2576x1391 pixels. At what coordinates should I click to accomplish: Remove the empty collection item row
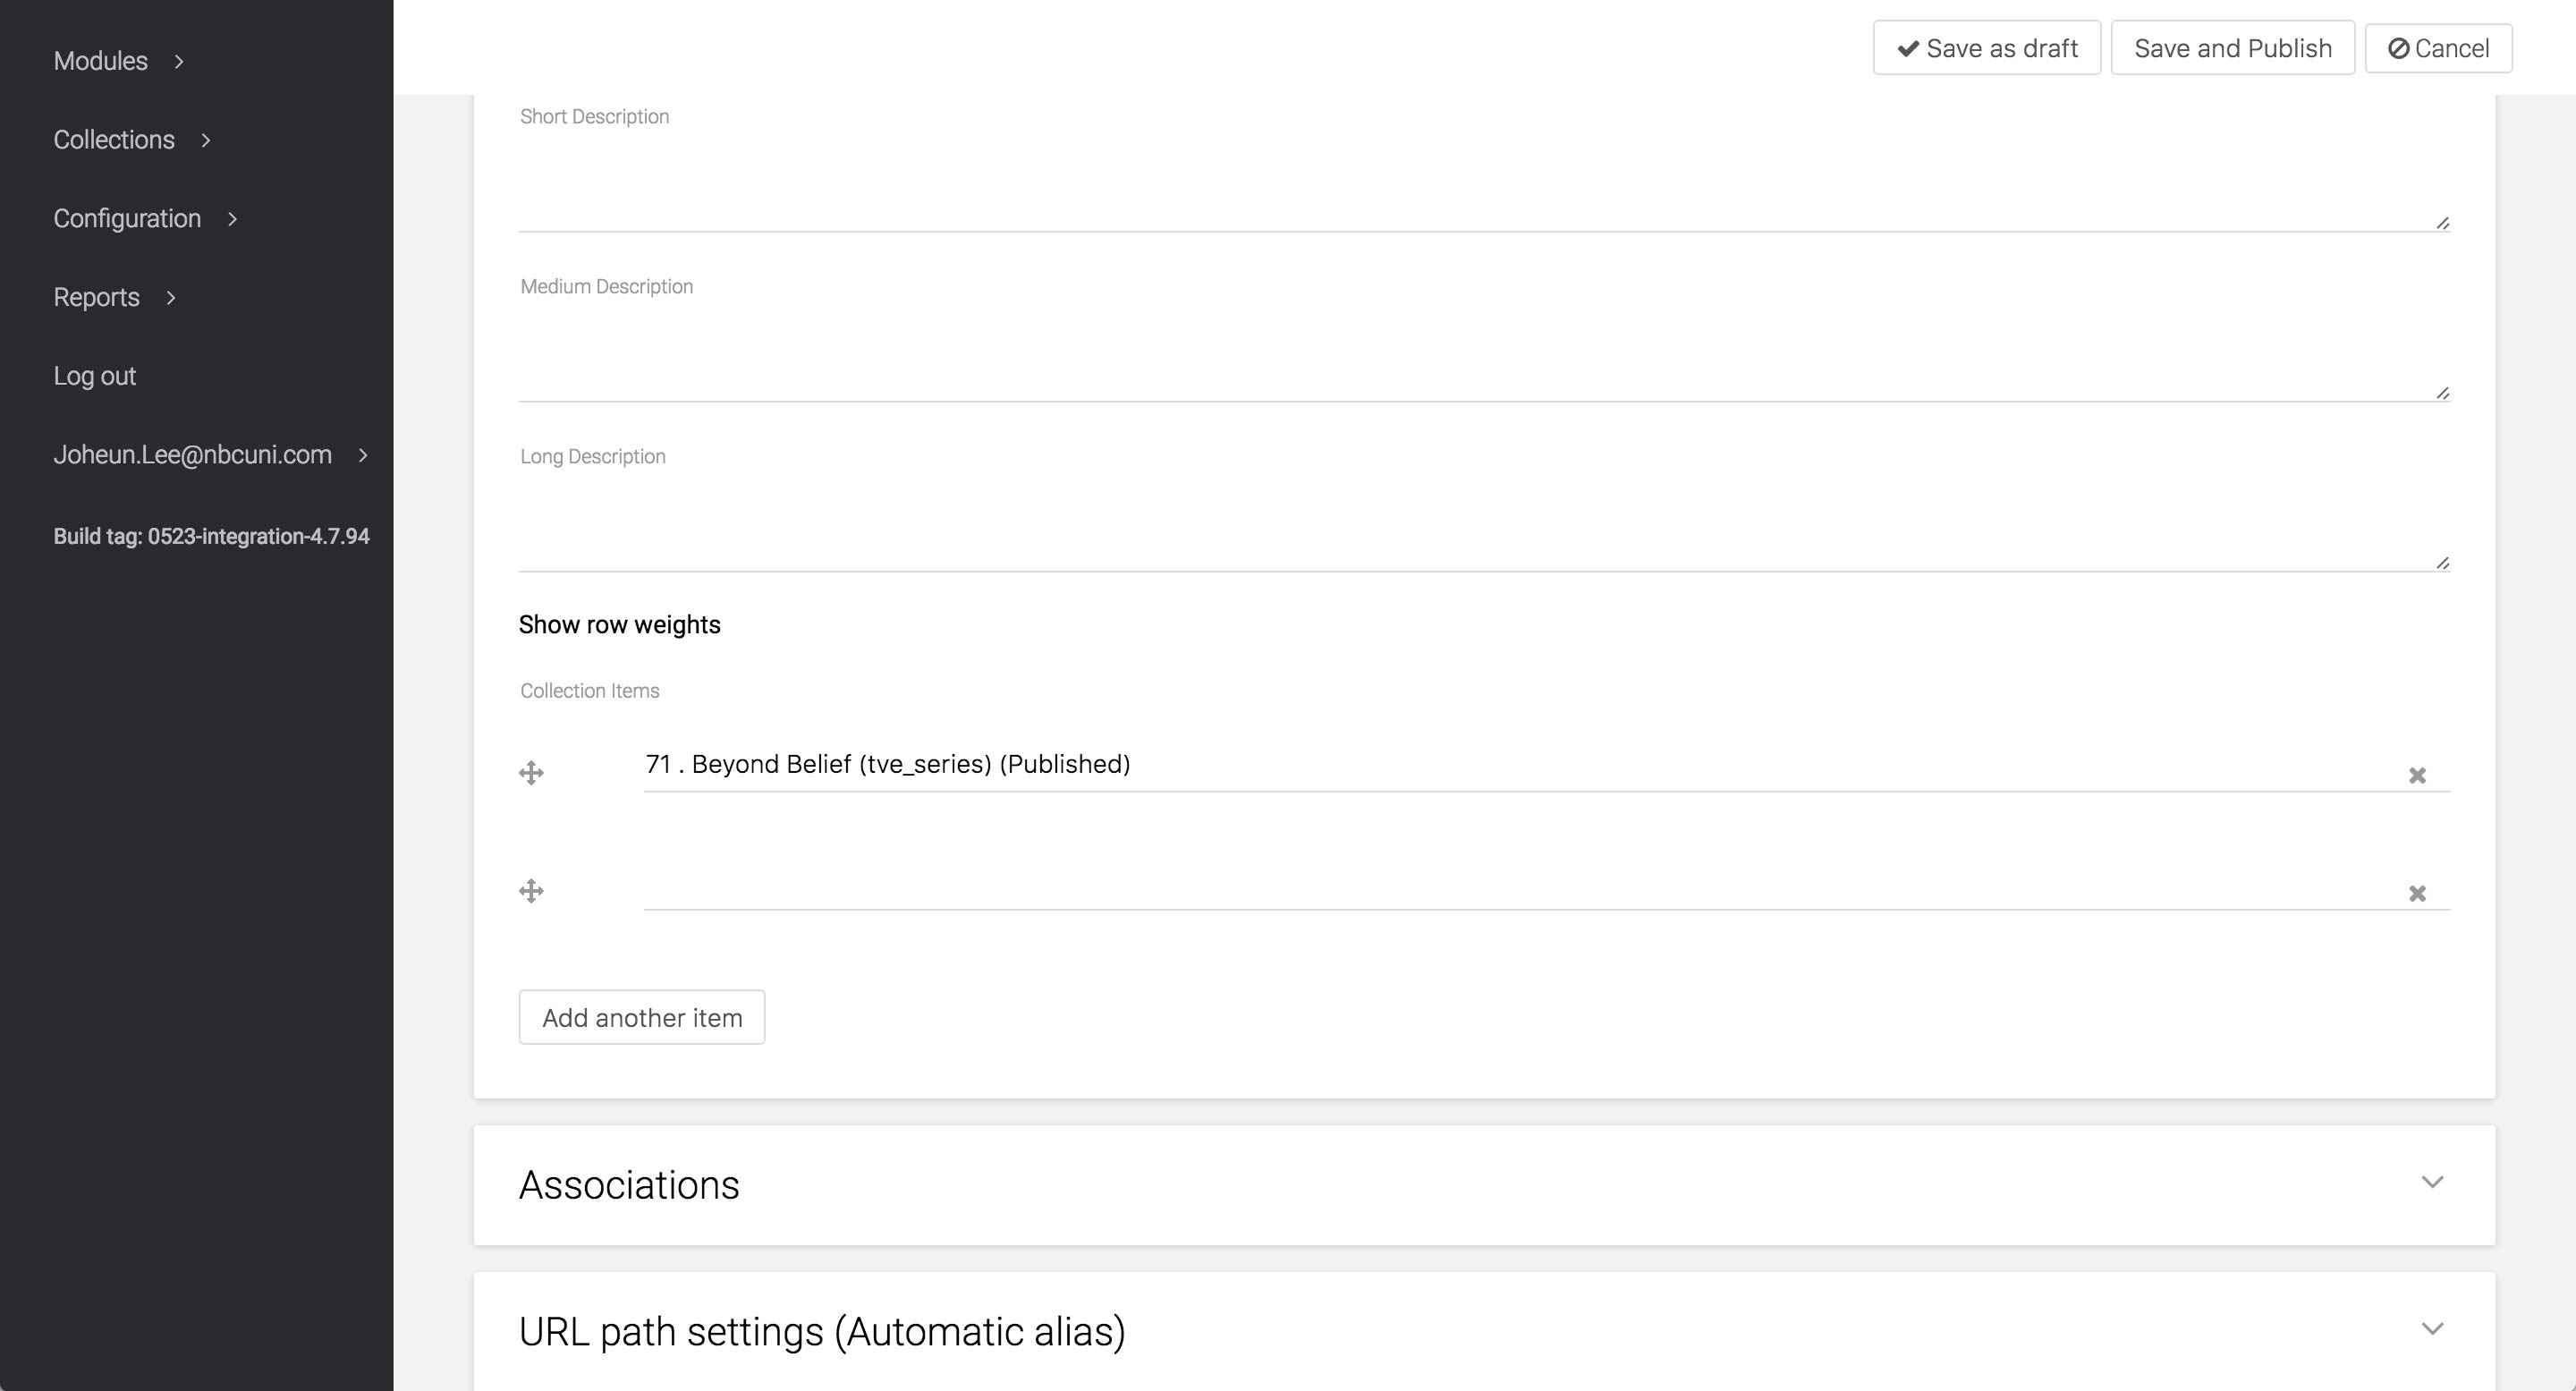(x=2417, y=894)
